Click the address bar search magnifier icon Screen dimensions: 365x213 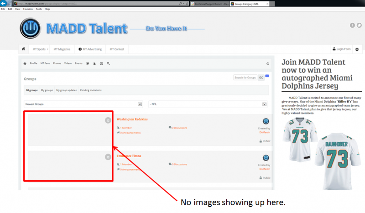180,4
